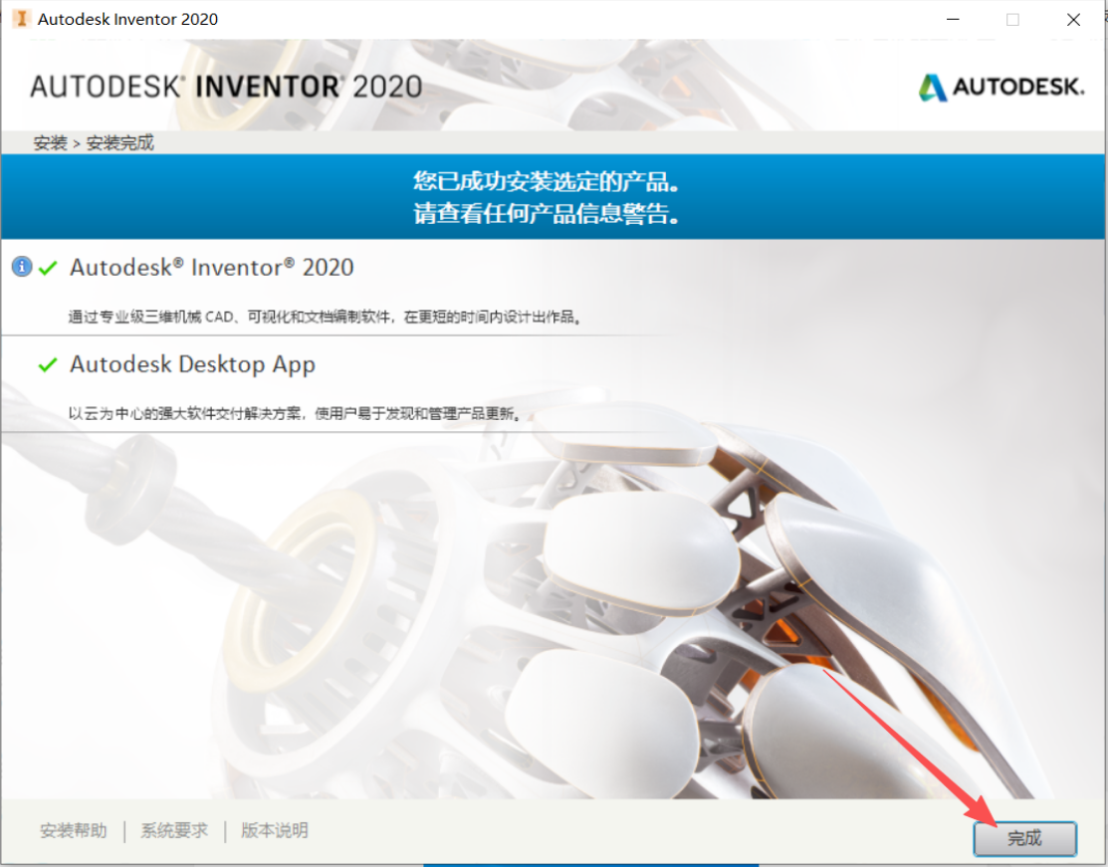Click the 安装完成 breadcrumb item

120,142
